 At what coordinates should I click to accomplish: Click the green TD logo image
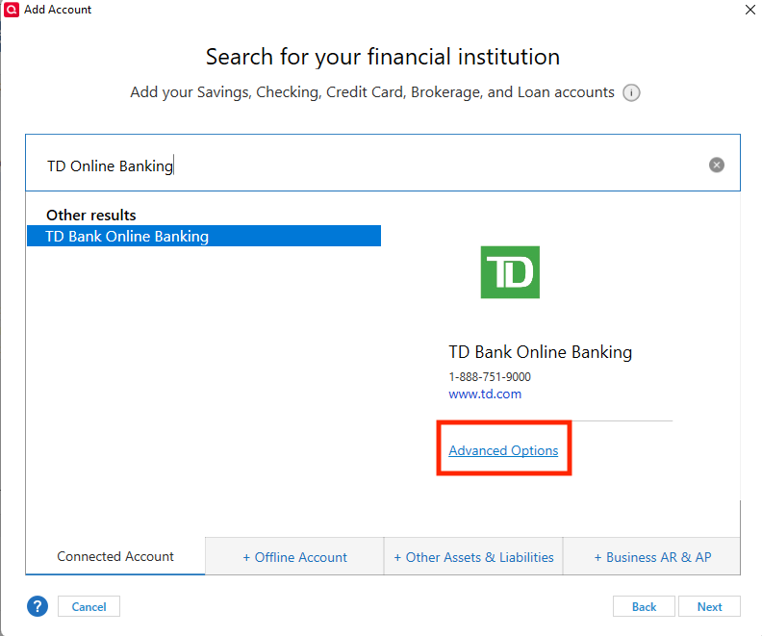point(510,272)
